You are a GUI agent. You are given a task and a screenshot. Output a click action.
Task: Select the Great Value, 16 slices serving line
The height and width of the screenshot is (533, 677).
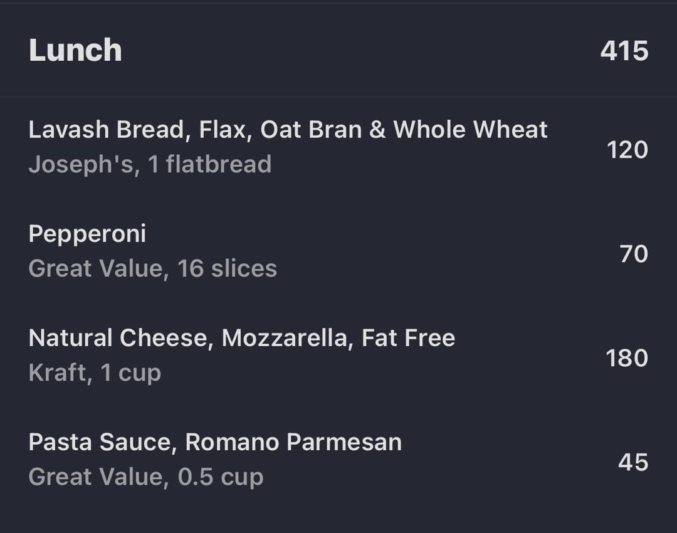click(x=153, y=268)
